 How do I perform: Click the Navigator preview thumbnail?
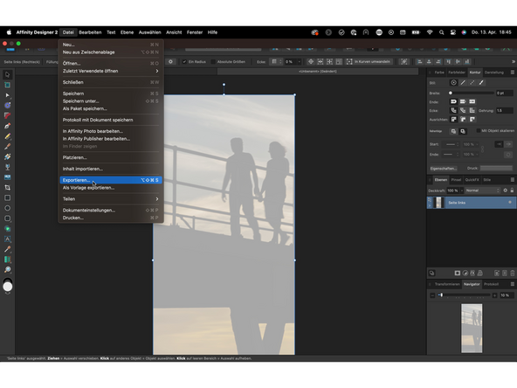pos(472,329)
